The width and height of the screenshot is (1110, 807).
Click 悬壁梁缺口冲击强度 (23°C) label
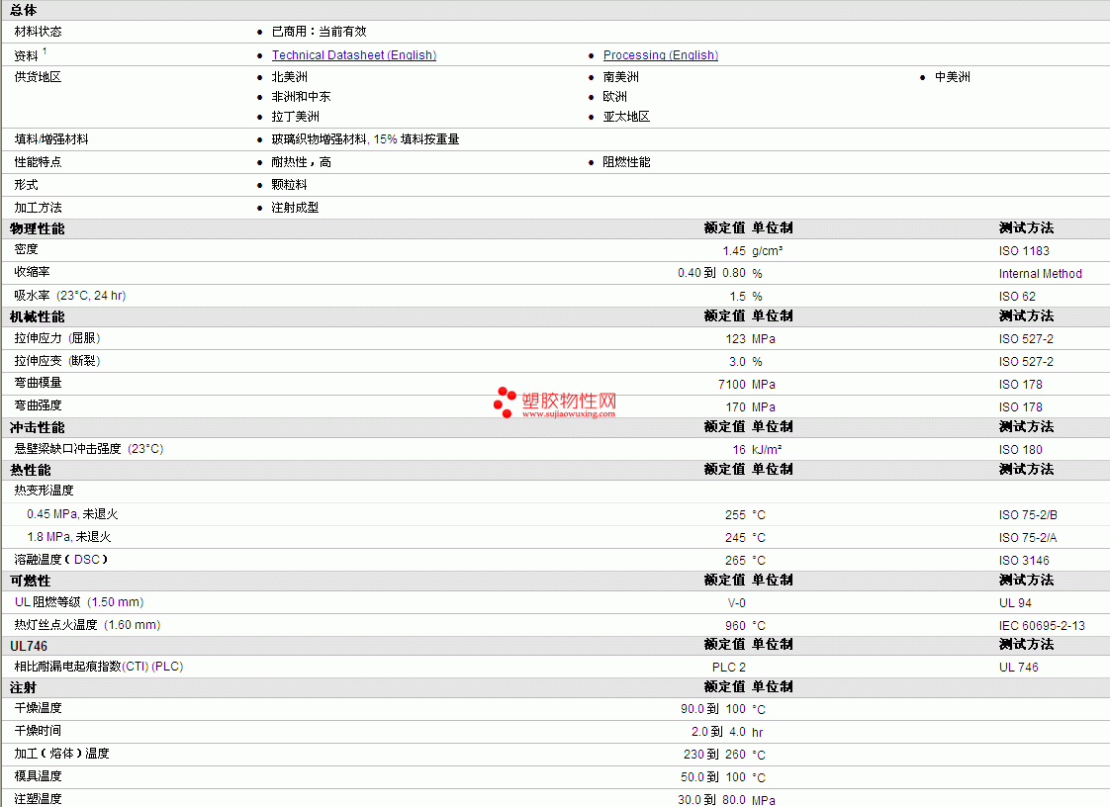(x=88, y=449)
